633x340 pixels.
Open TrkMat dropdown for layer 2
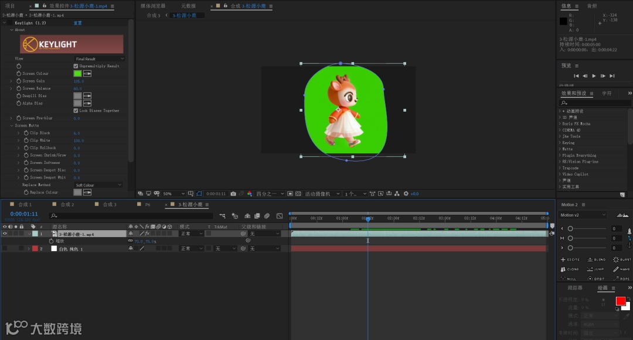[225, 249]
